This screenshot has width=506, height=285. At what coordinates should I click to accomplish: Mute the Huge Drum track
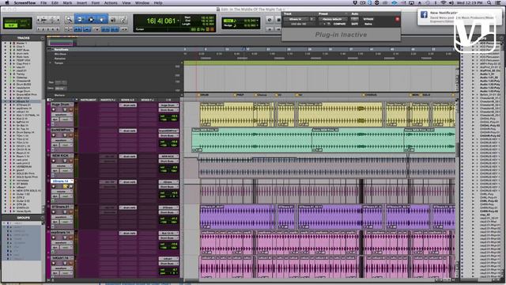click(70, 110)
